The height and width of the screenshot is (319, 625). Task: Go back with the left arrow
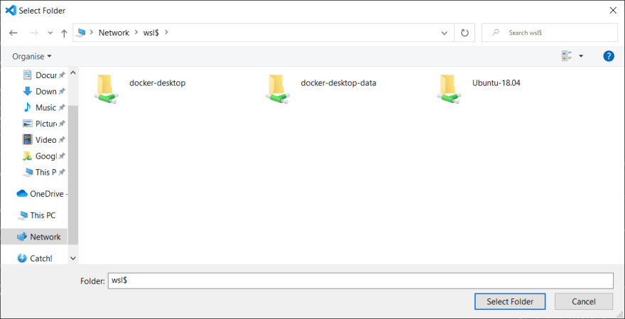pyautogui.click(x=13, y=33)
